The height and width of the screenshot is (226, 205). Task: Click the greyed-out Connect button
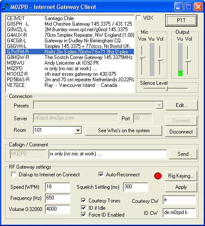181,121
